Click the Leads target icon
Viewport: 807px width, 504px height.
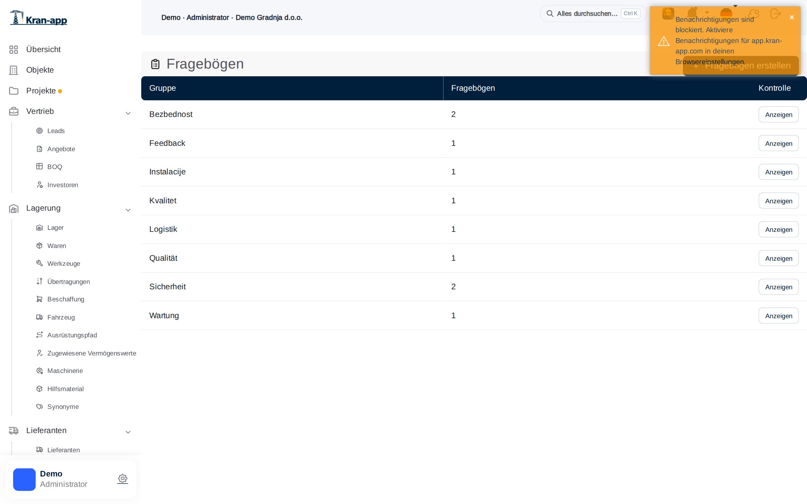[x=39, y=131]
